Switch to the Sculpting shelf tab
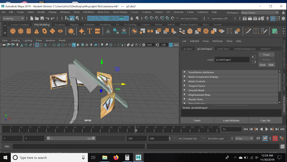287x162 pixels. (60, 24)
